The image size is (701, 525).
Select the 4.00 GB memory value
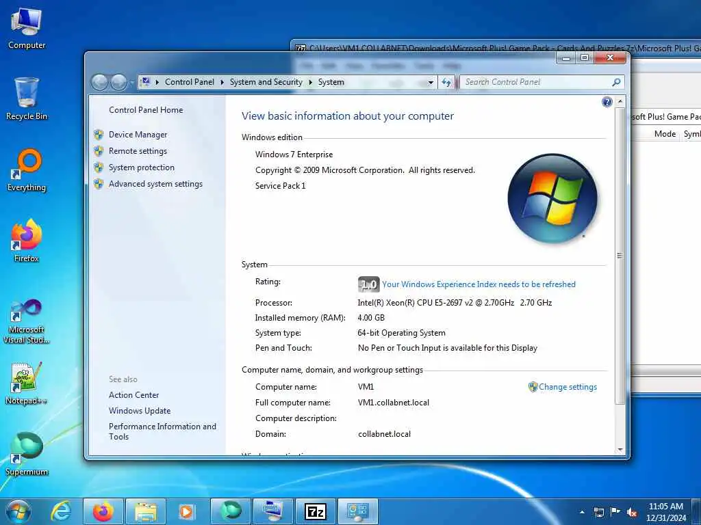coord(371,318)
